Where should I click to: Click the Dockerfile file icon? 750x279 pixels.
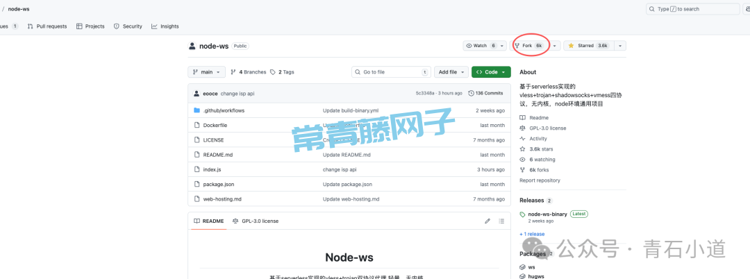pyautogui.click(x=197, y=125)
